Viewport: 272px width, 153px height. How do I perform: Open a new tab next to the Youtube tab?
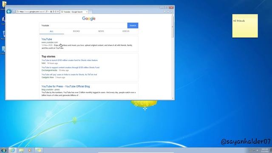click(91, 12)
